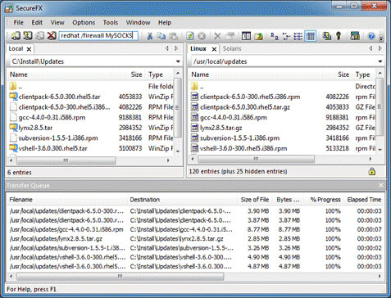The height and width of the screenshot is (298, 391).
Task: Click the Cut scissors toolbar icon
Action: coord(150,36)
